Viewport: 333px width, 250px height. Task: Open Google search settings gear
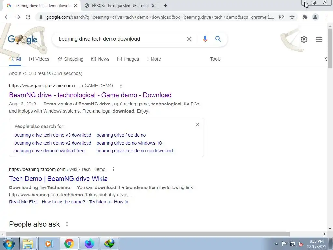tap(304, 39)
